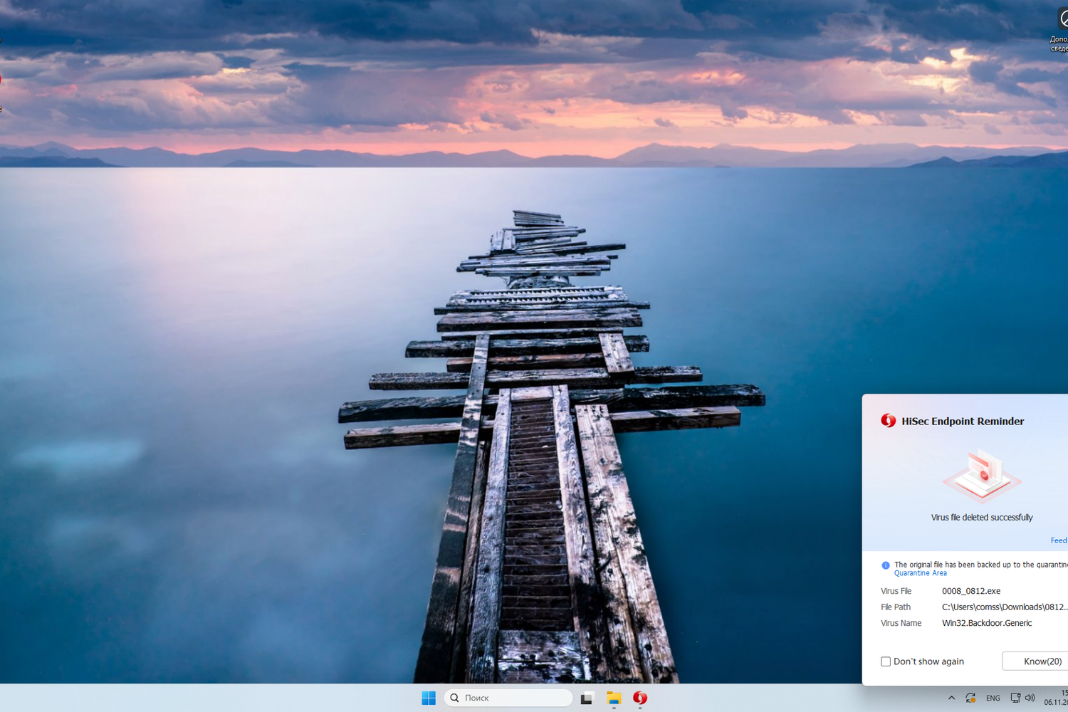This screenshot has width=1068, height=712.
Task: Click the blue info icon in the popup
Action: coord(886,565)
